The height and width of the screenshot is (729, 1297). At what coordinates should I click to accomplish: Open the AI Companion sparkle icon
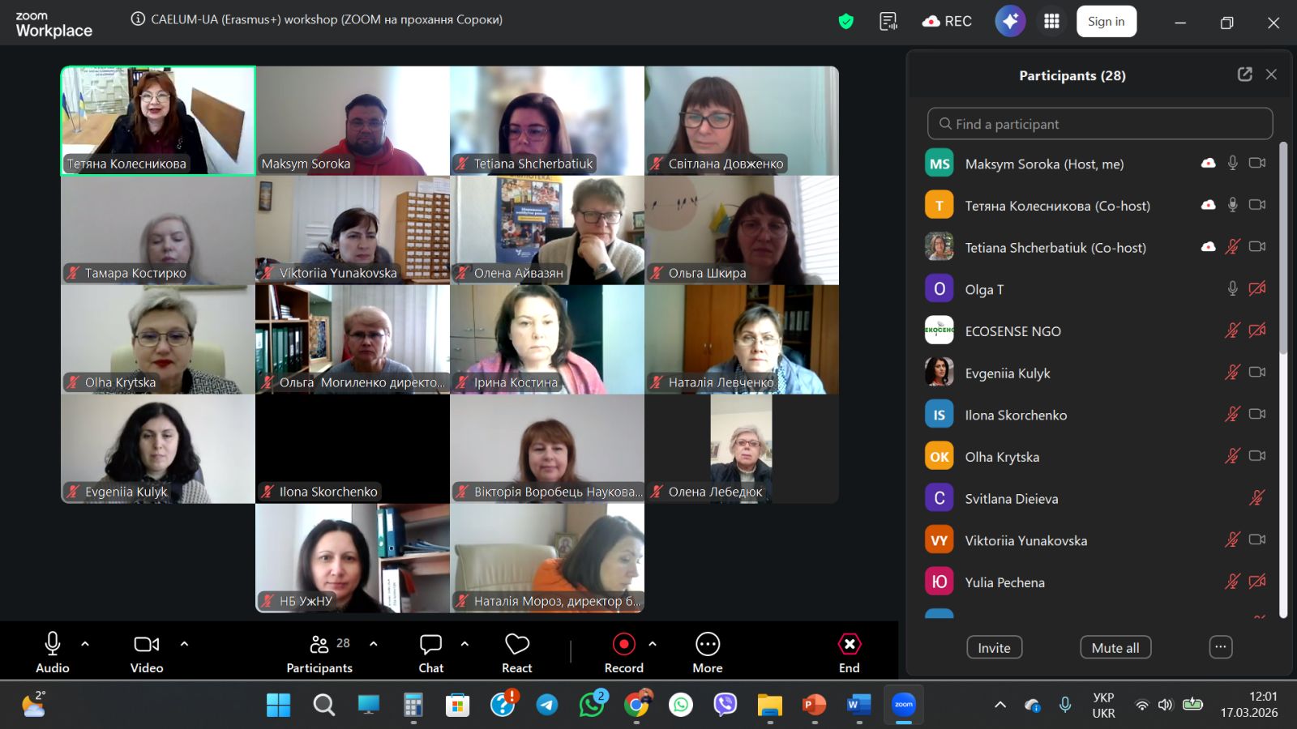[1010, 22]
